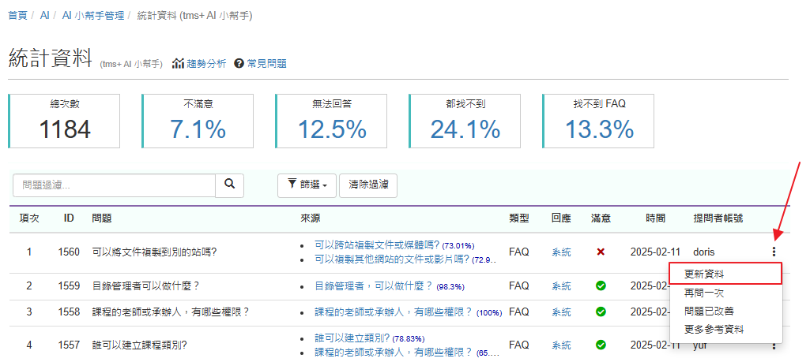810x362 pixels.
Task: Go to 首頁 in the breadcrumb
Action: (17, 16)
